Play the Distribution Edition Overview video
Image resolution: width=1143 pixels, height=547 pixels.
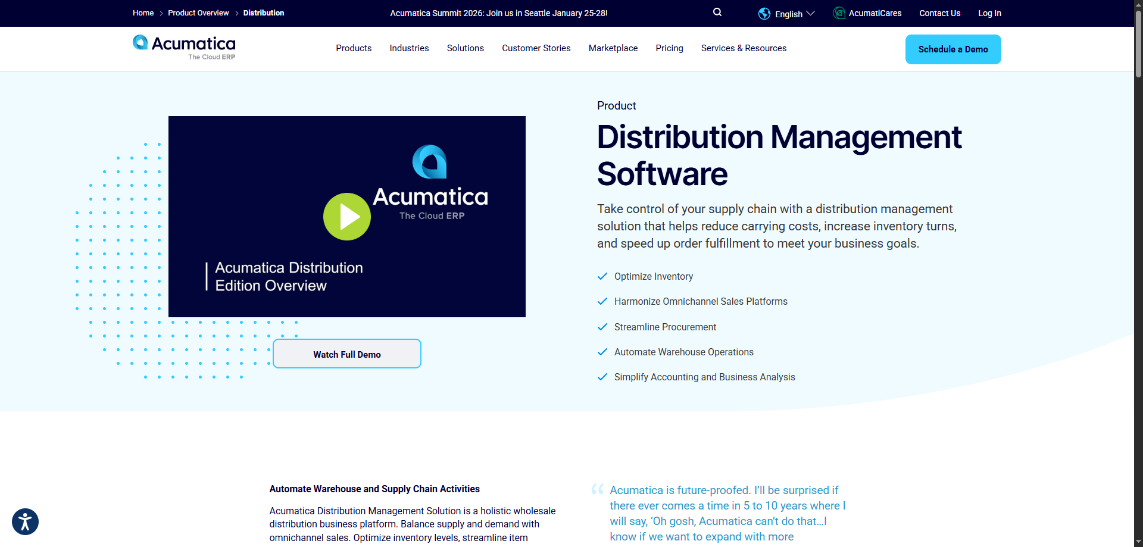point(347,217)
